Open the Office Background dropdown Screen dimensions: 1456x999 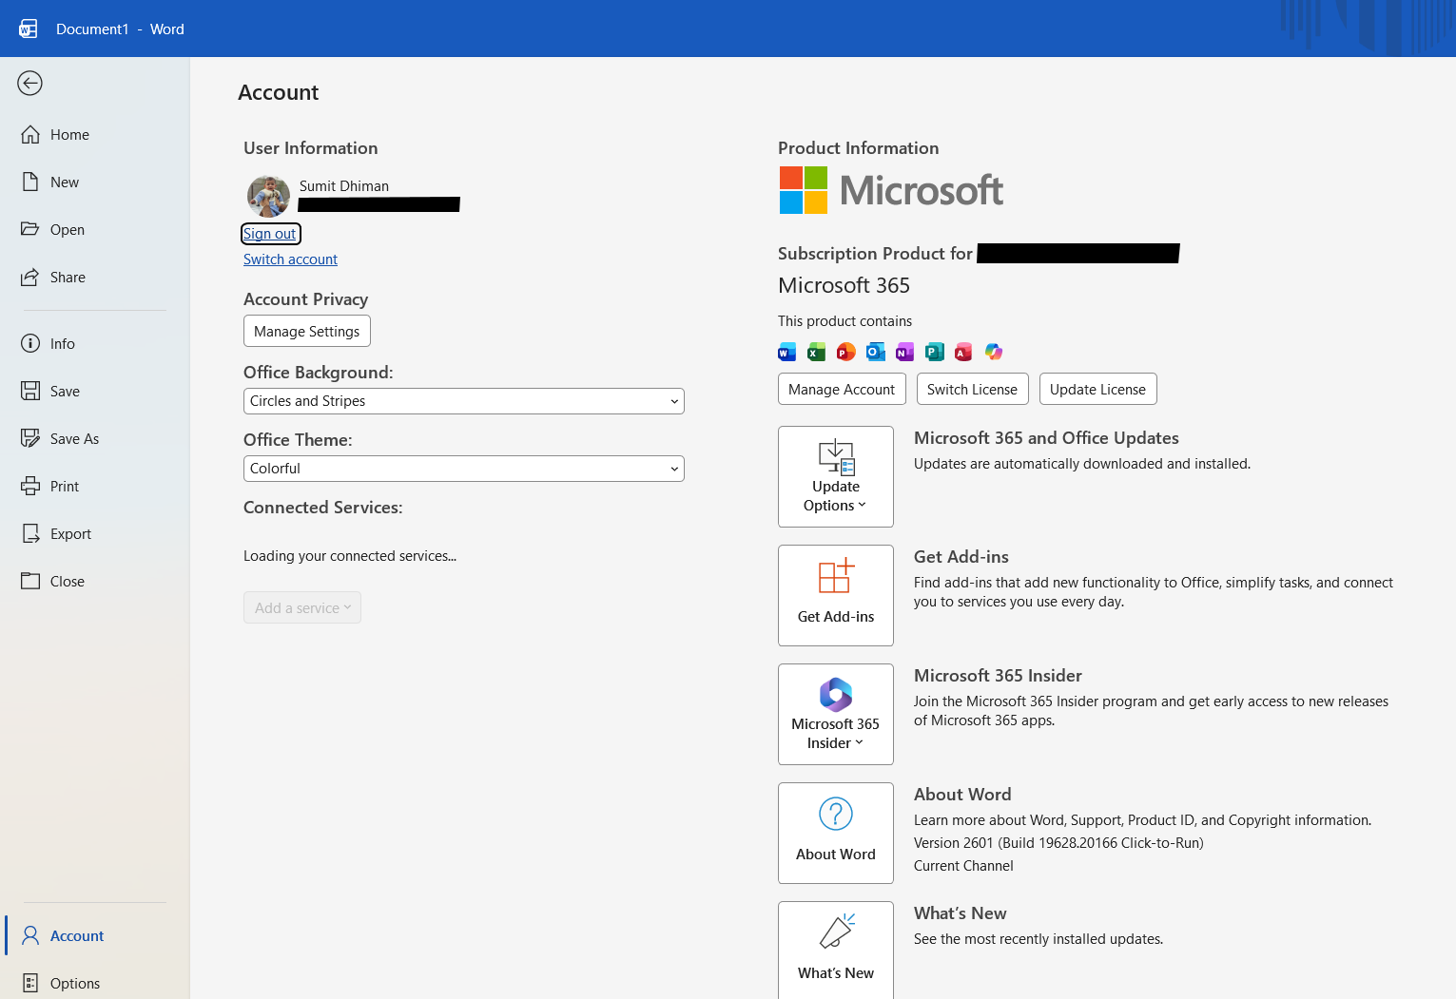click(x=464, y=401)
